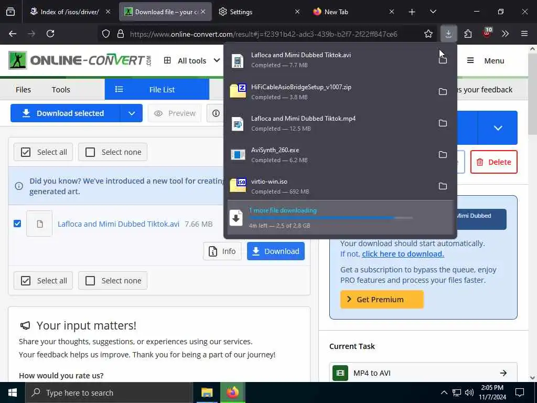The height and width of the screenshot is (403, 537).
Task: Open a new browser tab
Action: [x=412, y=12]
